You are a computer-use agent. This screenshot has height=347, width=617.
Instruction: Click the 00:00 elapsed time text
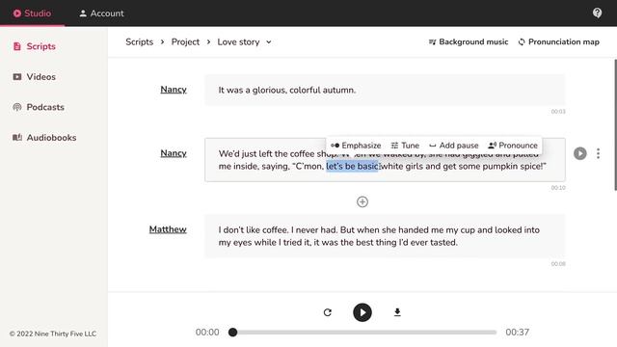pyautogui.click(x=207, y=332)
